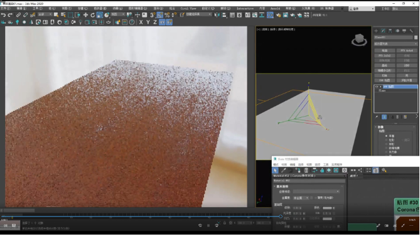The width and height of the screenshot is (420, 239).
Task: Open 模式 menu in Slate material editor
Action: coord(276,164)
